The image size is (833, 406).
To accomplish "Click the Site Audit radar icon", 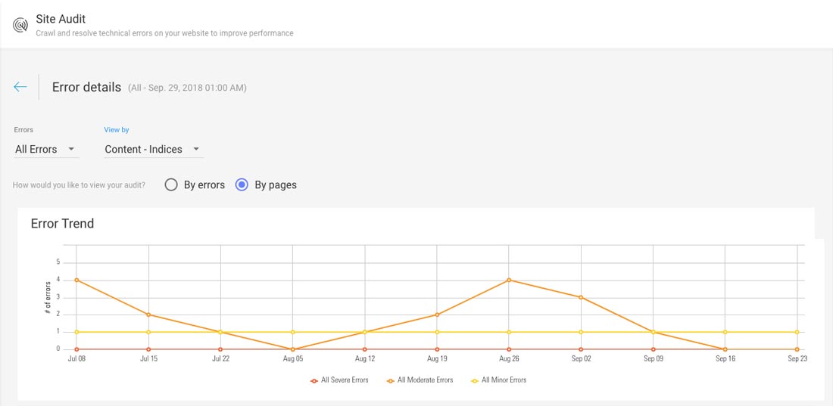I will click(20, 24).
